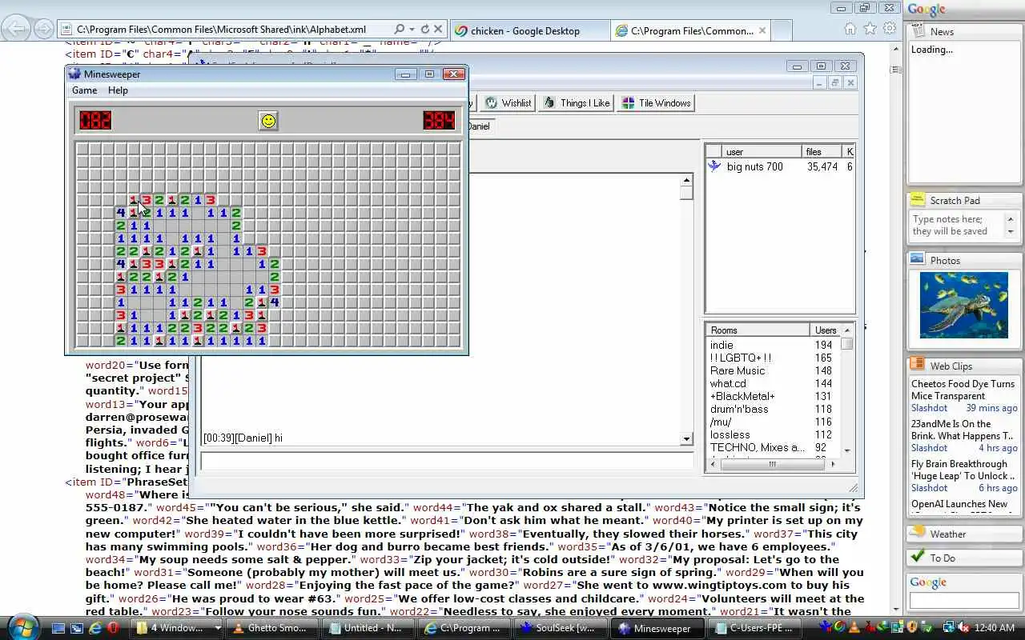Switch to chicken - Google Desktop tab

(x=529, y=30)
